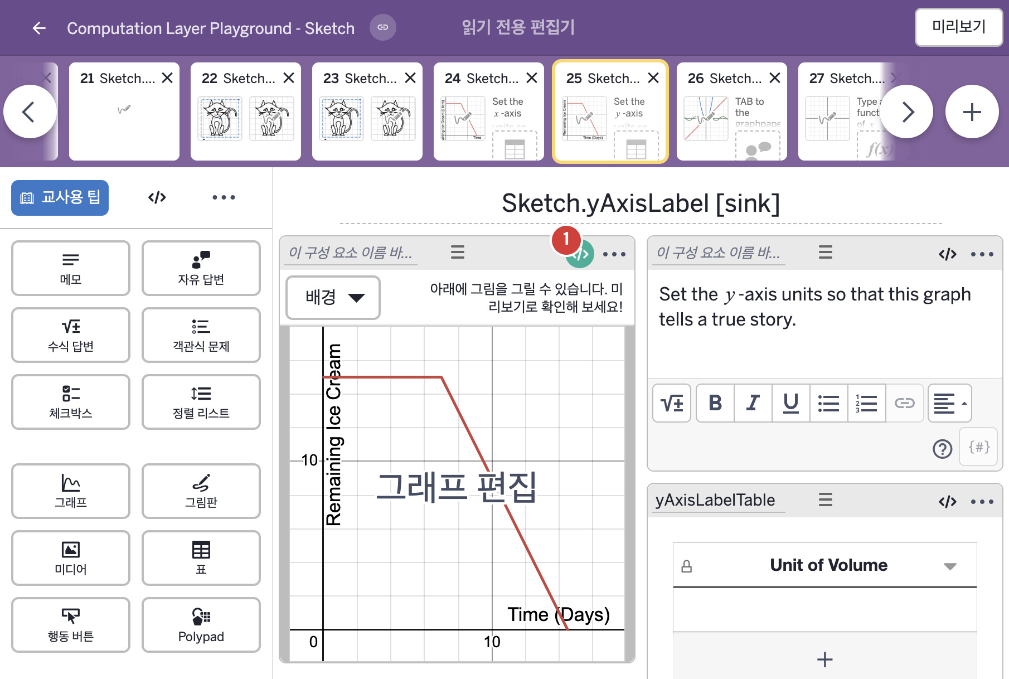
Task: Open screen tab 26 Sketch
Action: [731, 111]
